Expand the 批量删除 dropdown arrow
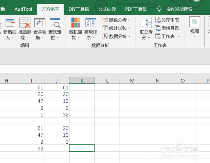Viewport: 210px width, 163px height. pos(27,38)
